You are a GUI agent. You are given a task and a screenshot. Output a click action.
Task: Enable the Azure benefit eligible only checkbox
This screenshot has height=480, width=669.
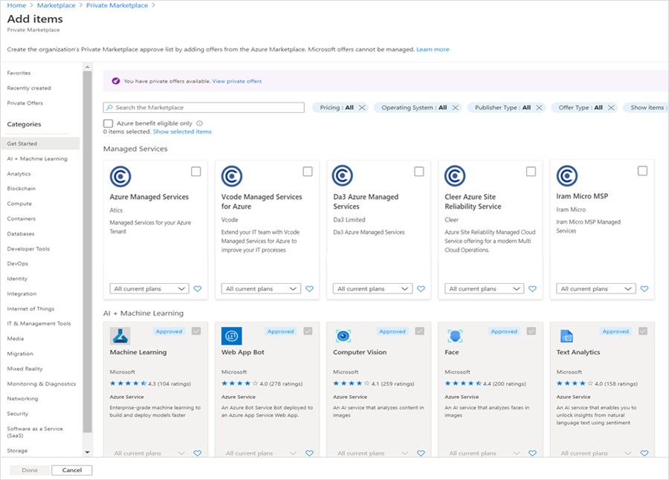tap(108, 122)
